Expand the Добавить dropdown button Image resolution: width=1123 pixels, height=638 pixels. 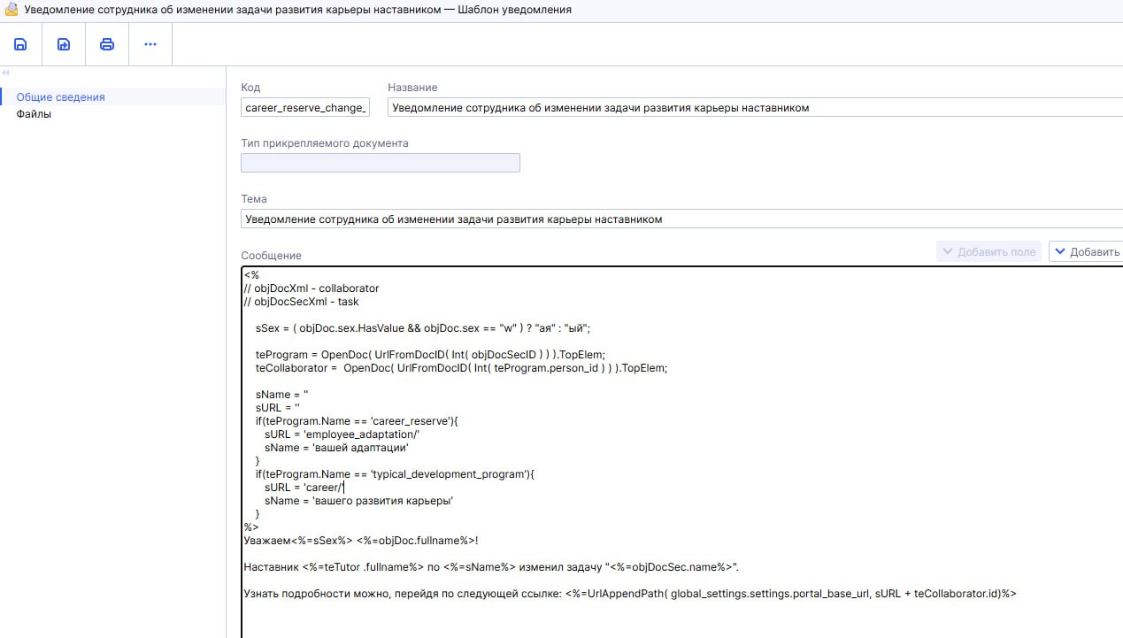click(x=1087, y=252)
